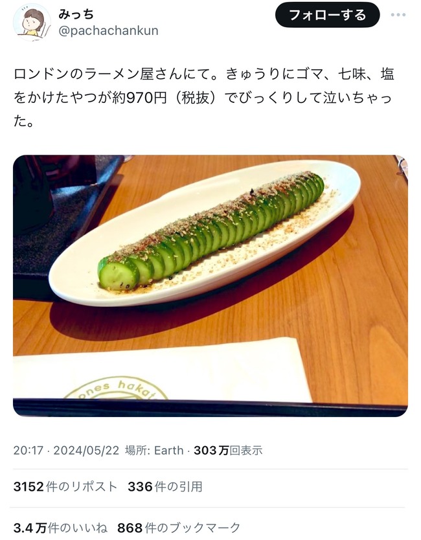Screen dimensions: 421x540
Task: Open the @pachachankun handle link
Action: click(109, 31)
